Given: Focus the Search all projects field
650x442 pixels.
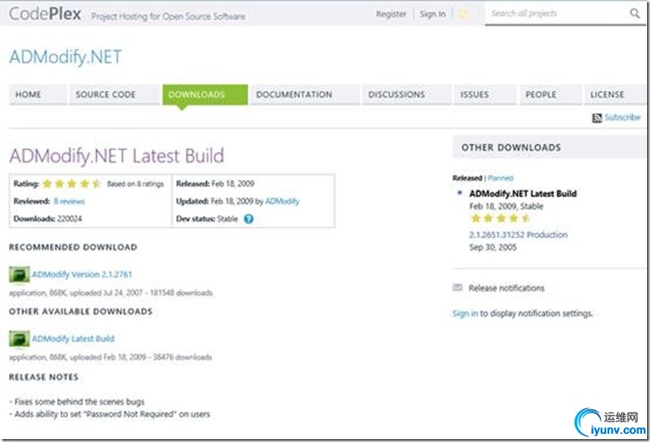Looking at the screenshot, I should 553,13.
